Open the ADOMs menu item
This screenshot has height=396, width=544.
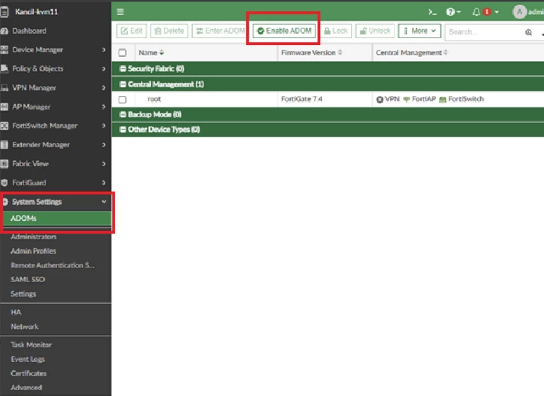[x=57, y=219]
